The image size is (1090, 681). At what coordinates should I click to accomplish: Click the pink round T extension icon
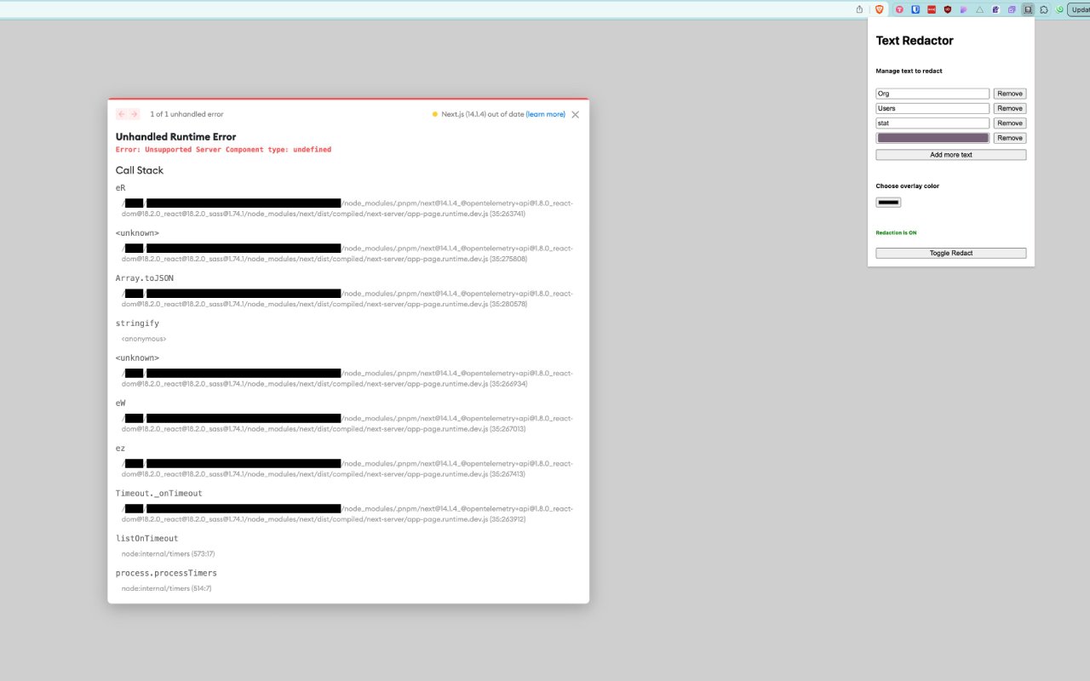click(899, 9)
